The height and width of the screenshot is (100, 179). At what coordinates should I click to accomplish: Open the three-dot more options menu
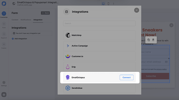coord(114,4)
